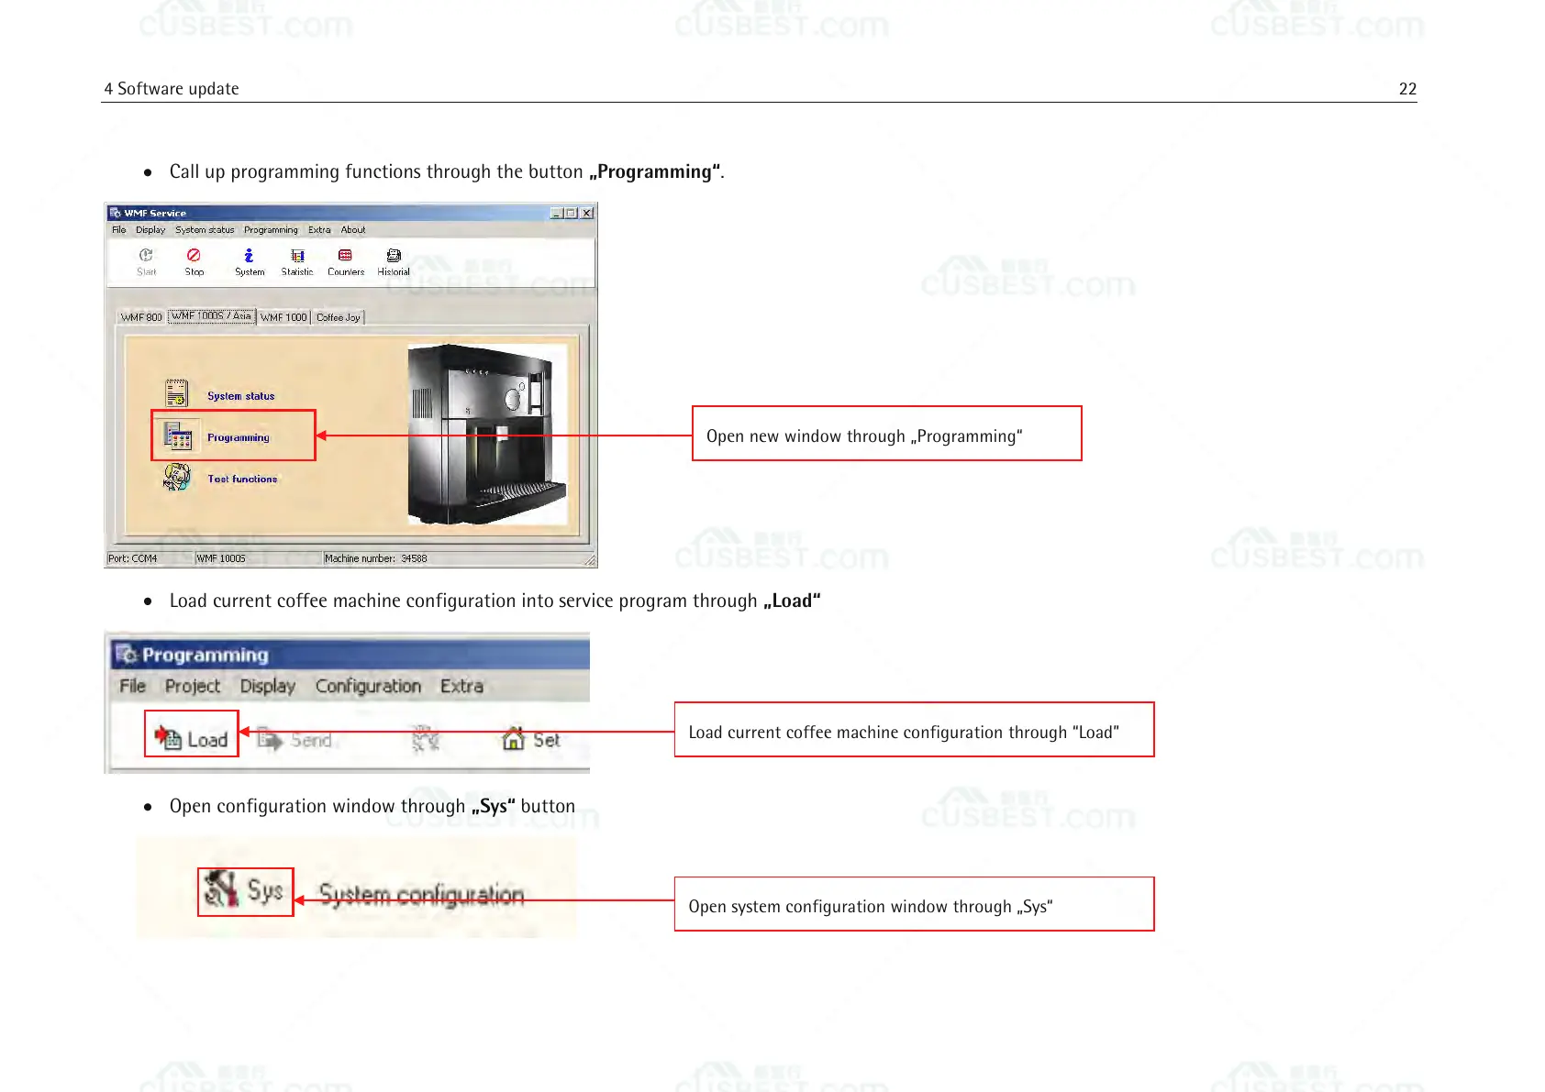This screenshot has width=1545, height=1092.
Task: Click the Programming icon in the main panel
Action: (x=177, y=436)
